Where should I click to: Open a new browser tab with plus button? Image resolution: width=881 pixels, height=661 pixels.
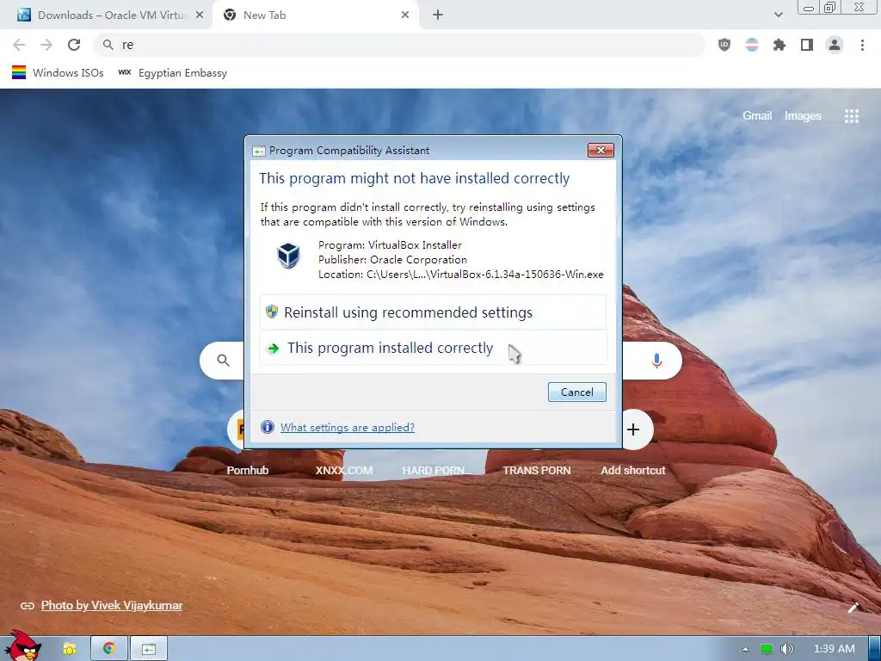[x=438, y=15]
